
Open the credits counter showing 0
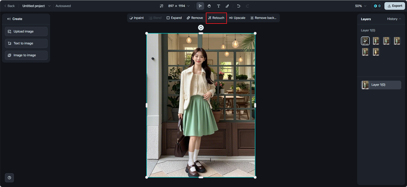[377, 6]
